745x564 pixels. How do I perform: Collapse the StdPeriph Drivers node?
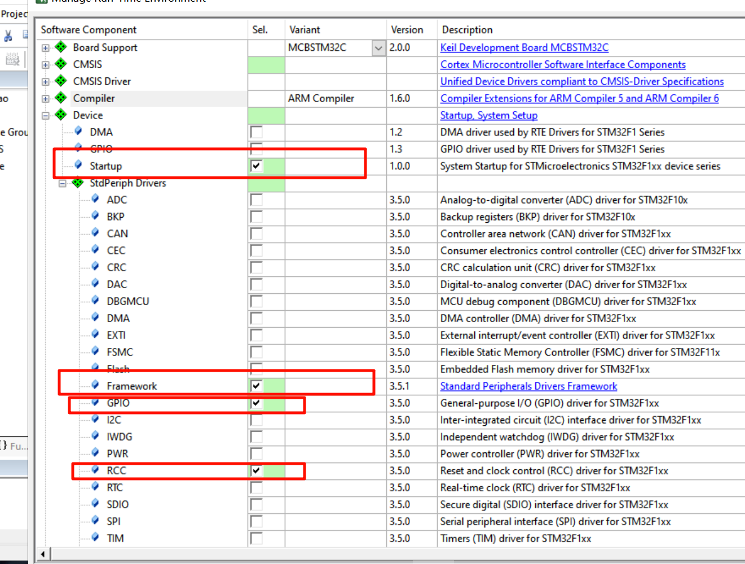coord(63,183)
